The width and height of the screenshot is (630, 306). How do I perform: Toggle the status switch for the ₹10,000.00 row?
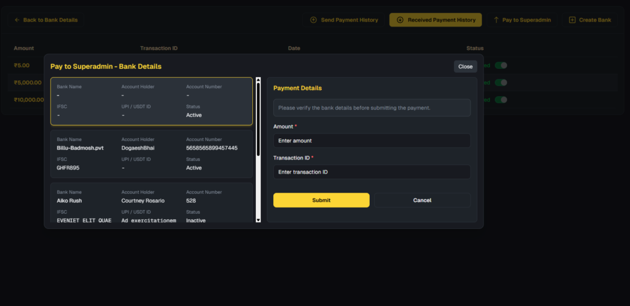(501, 100)
